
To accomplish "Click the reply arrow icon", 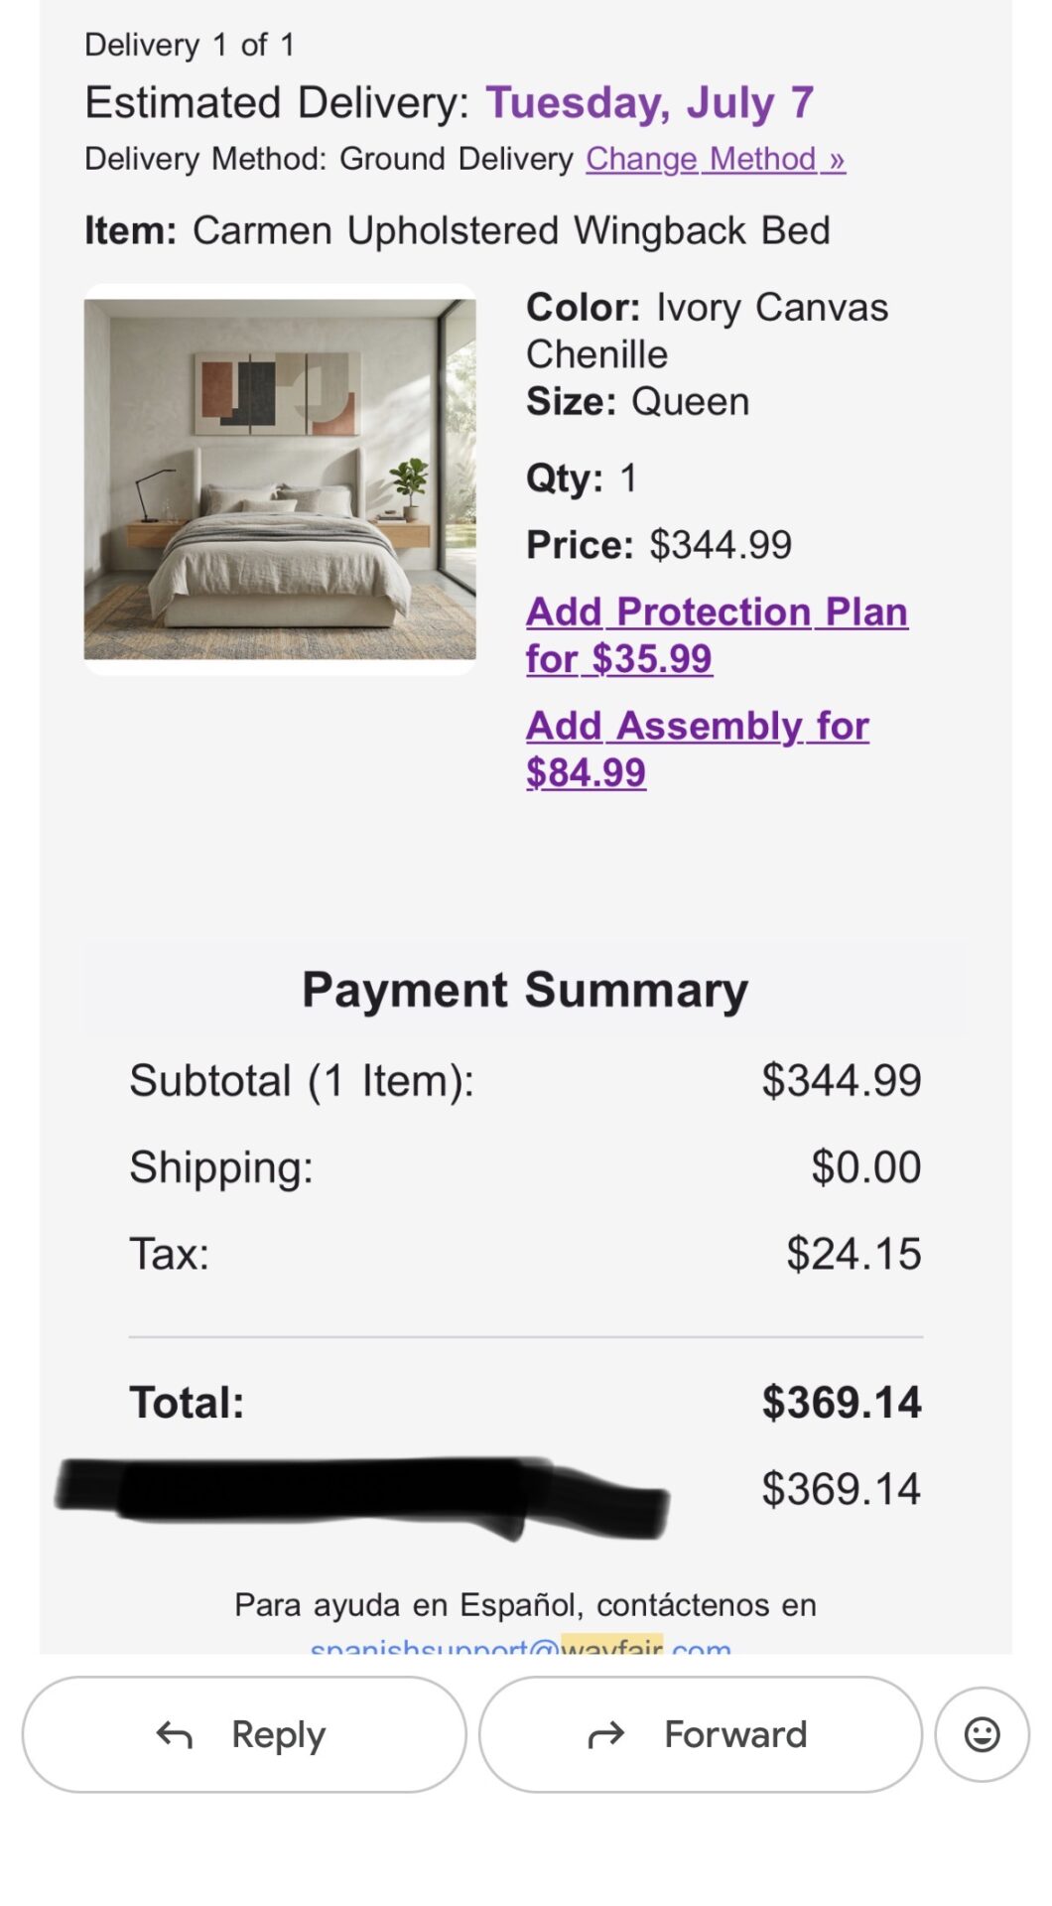I will click(x=175, y=1734).
